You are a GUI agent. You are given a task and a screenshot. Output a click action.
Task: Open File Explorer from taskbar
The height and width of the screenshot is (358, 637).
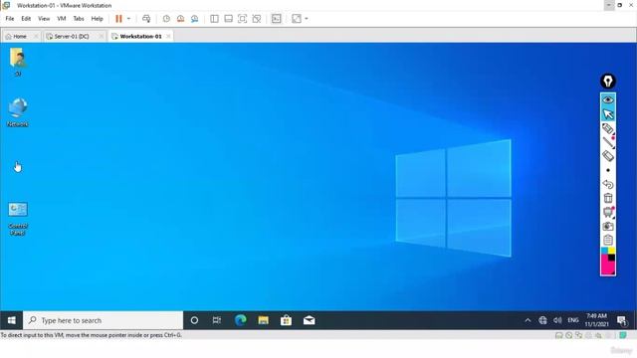tap(263, 320)
